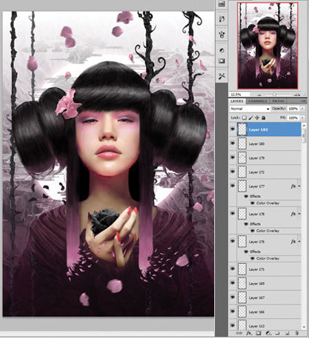
Task: Create a new group folder icon
Action: (x=277, y=333)
